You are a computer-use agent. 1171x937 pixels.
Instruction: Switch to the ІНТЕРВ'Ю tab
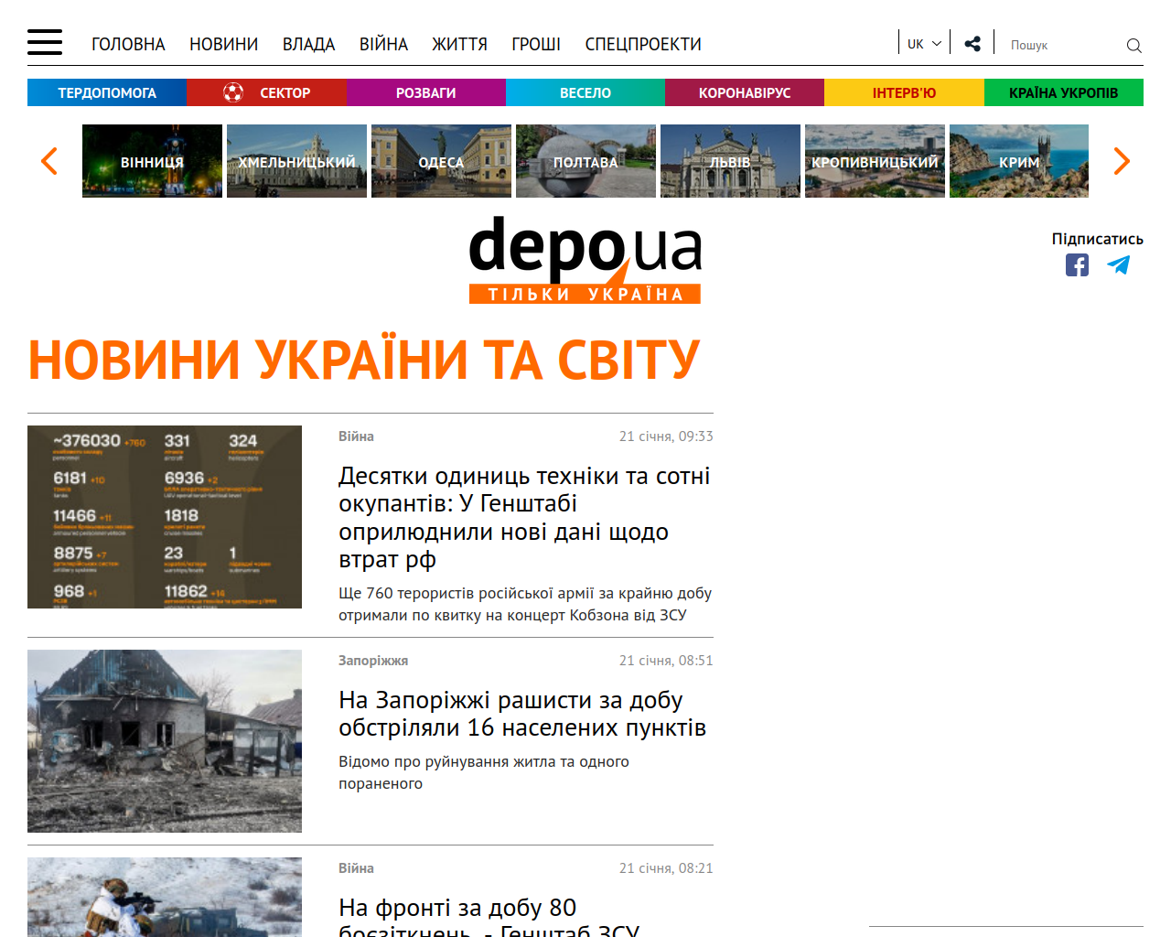coord(904,92)
